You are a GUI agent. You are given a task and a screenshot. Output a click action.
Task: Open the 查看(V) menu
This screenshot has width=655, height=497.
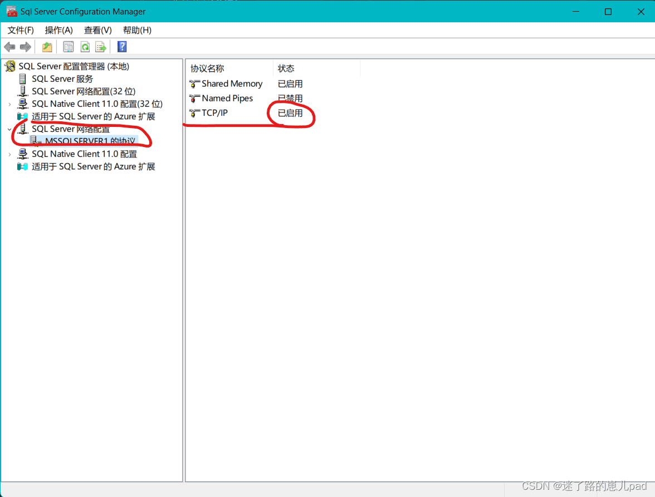98,30
